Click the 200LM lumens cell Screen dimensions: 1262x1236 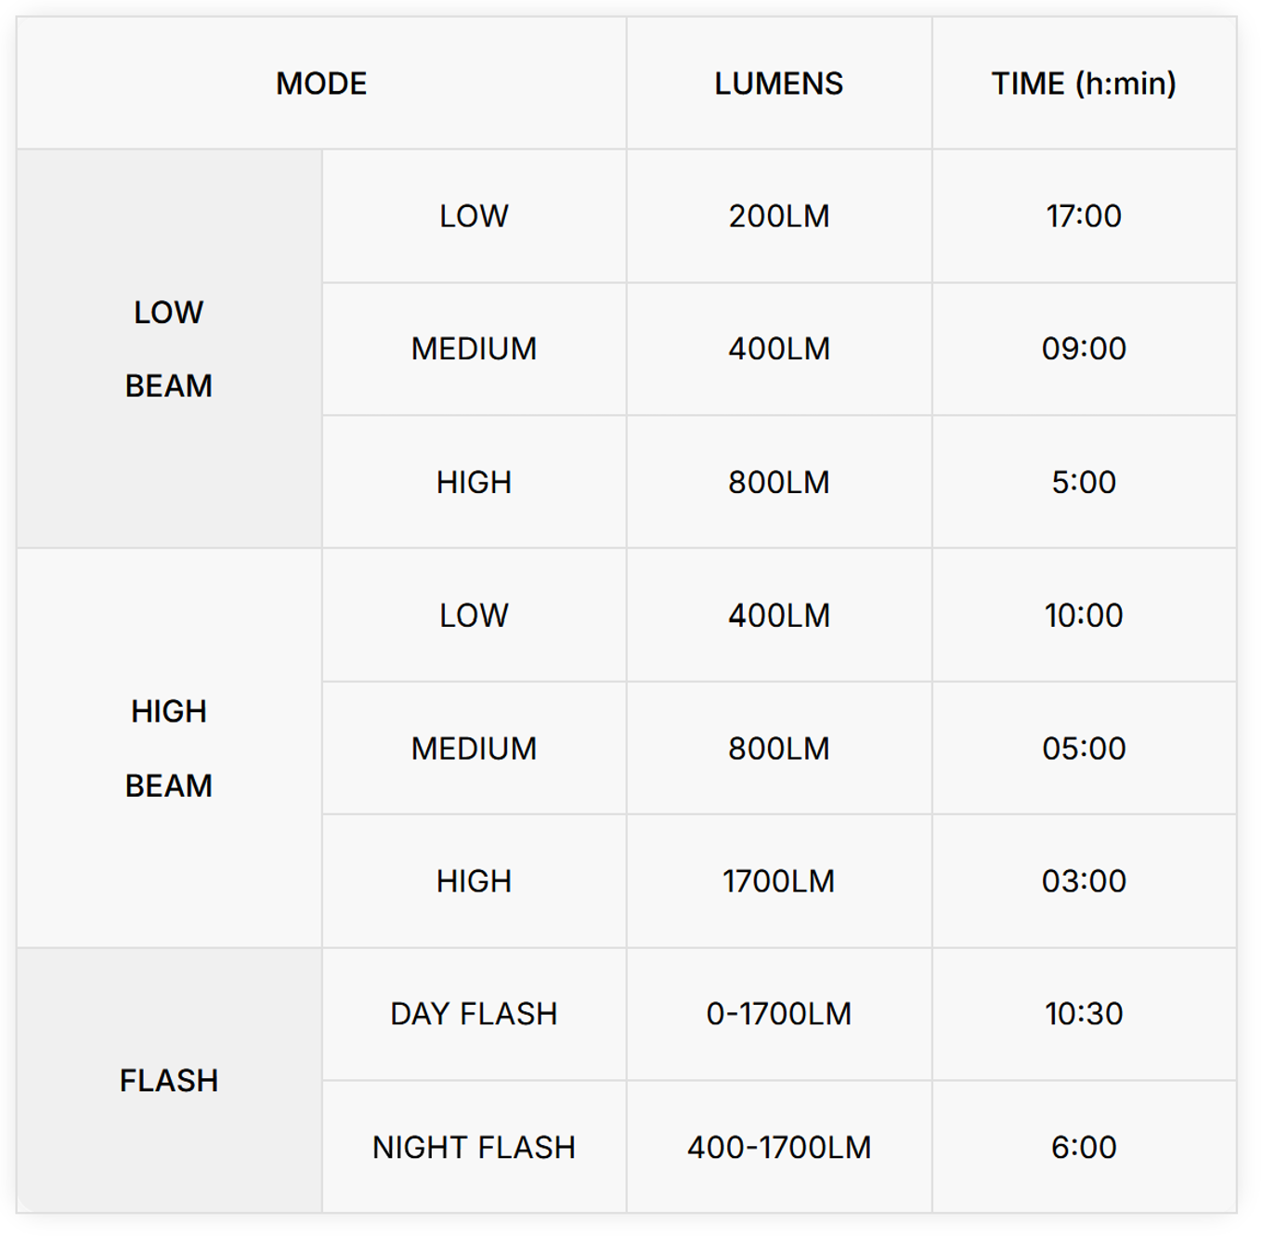tap(779, 216)
